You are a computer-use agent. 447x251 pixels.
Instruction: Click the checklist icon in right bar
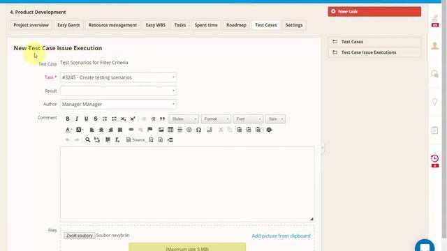point(434,130)
